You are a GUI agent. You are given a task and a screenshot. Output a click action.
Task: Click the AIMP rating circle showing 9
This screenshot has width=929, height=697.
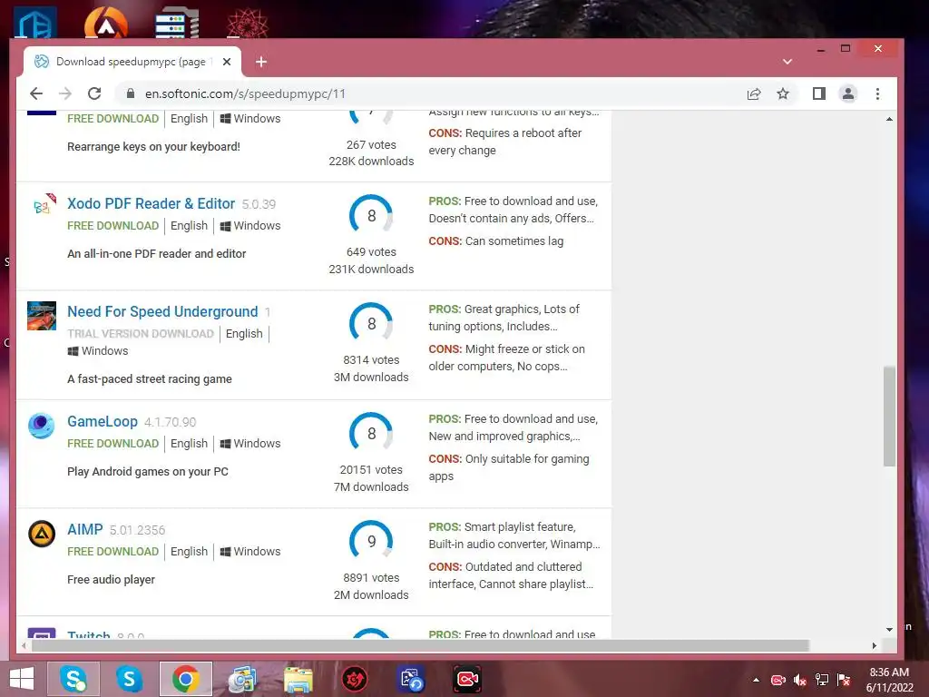tap(371, 541)
